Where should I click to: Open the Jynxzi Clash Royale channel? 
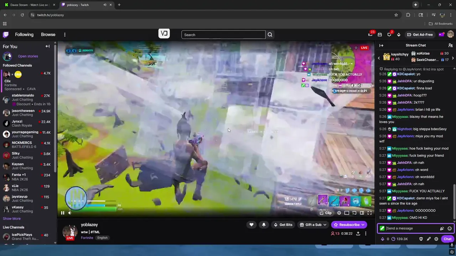point(27,123)
